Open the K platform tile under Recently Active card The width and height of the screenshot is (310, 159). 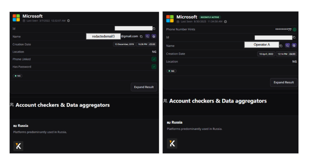172,144
